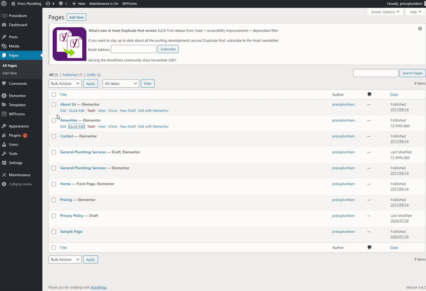426x291 pixels.
Task: Click Add New button beside Pages heading
Action: coord(77,17)
